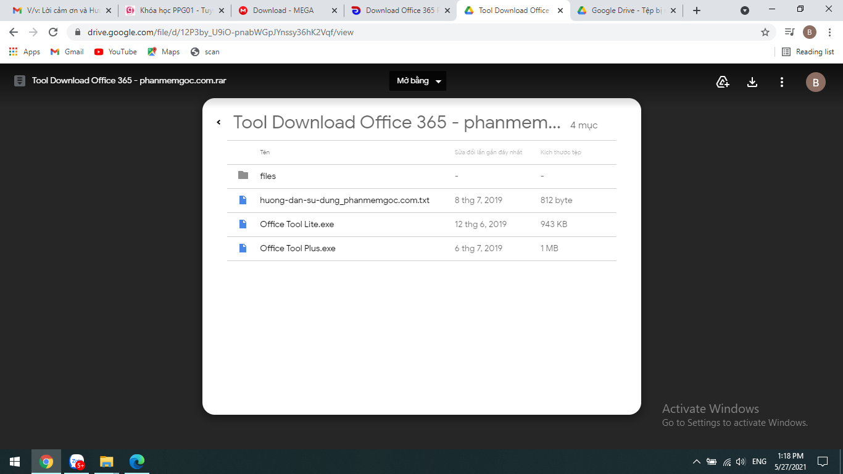Bookmark this page with the star icon
Image resolution: width=843 pixels, height=474 pixels.
click(765, 32)
